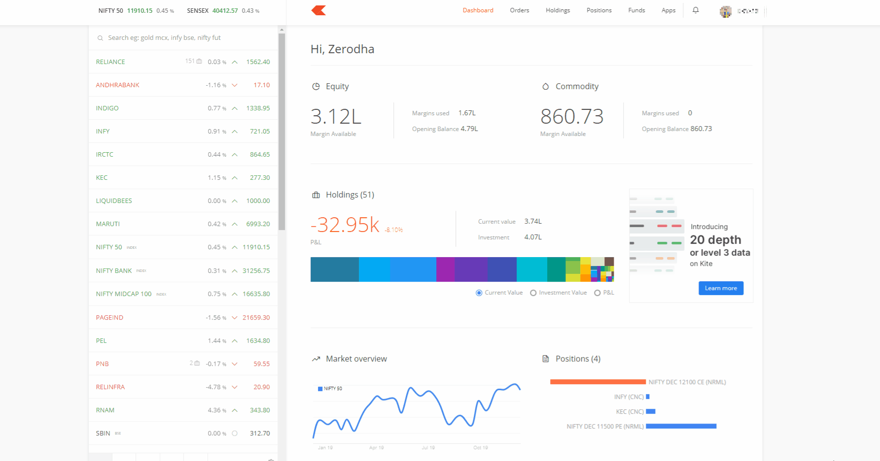
Task: Click RELIANCE holdings briefcase icon showing 151
Action: tap(199, 61)
